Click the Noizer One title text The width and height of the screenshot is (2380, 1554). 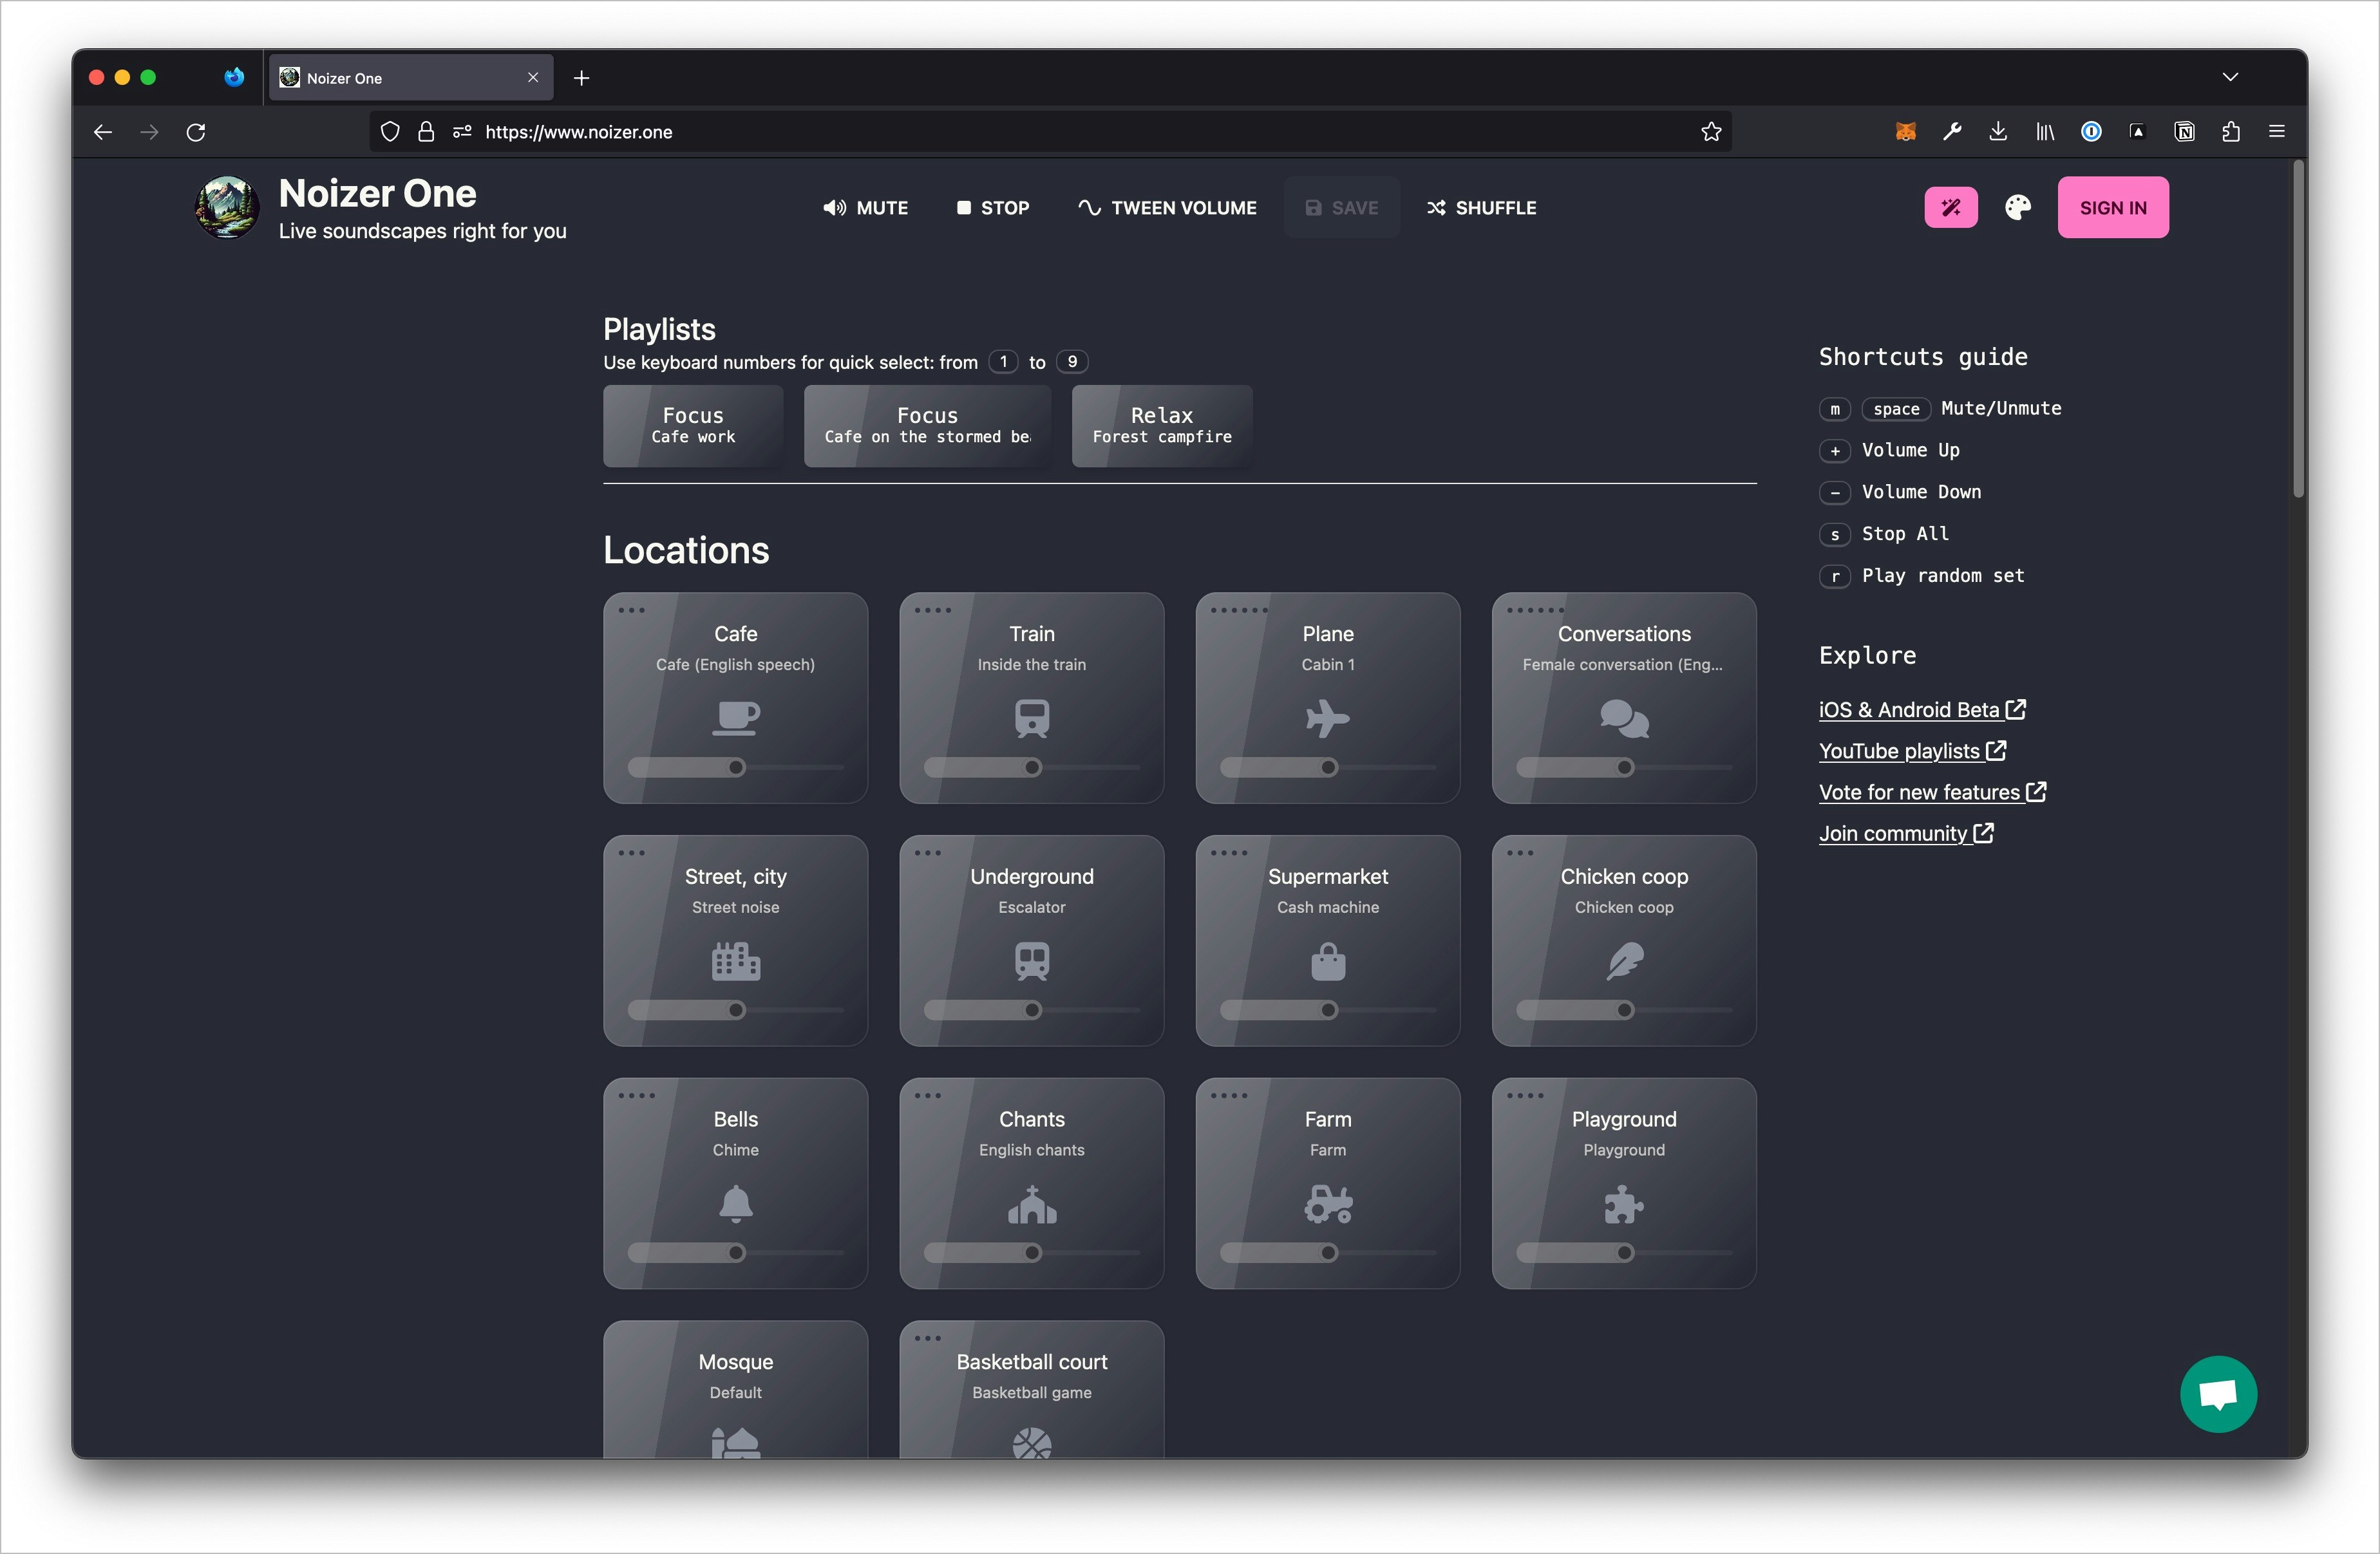click(x=377, y=193)
